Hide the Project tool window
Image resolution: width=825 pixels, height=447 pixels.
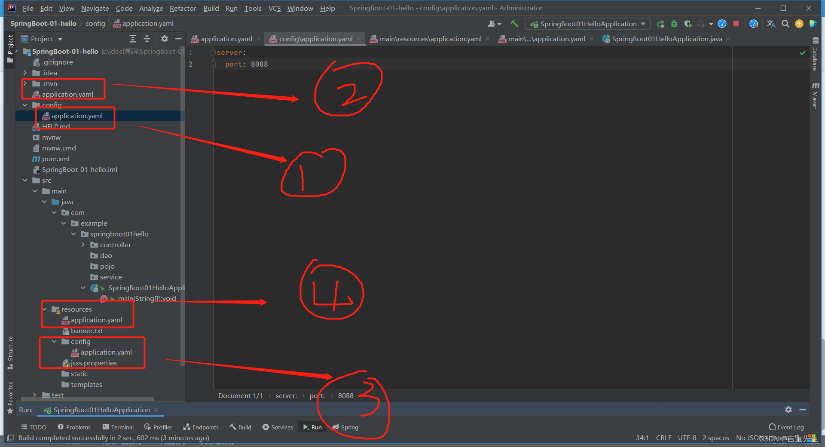pos(178,39)
